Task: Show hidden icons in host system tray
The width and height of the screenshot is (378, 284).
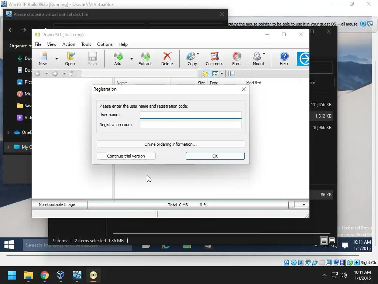Action: 324,275
